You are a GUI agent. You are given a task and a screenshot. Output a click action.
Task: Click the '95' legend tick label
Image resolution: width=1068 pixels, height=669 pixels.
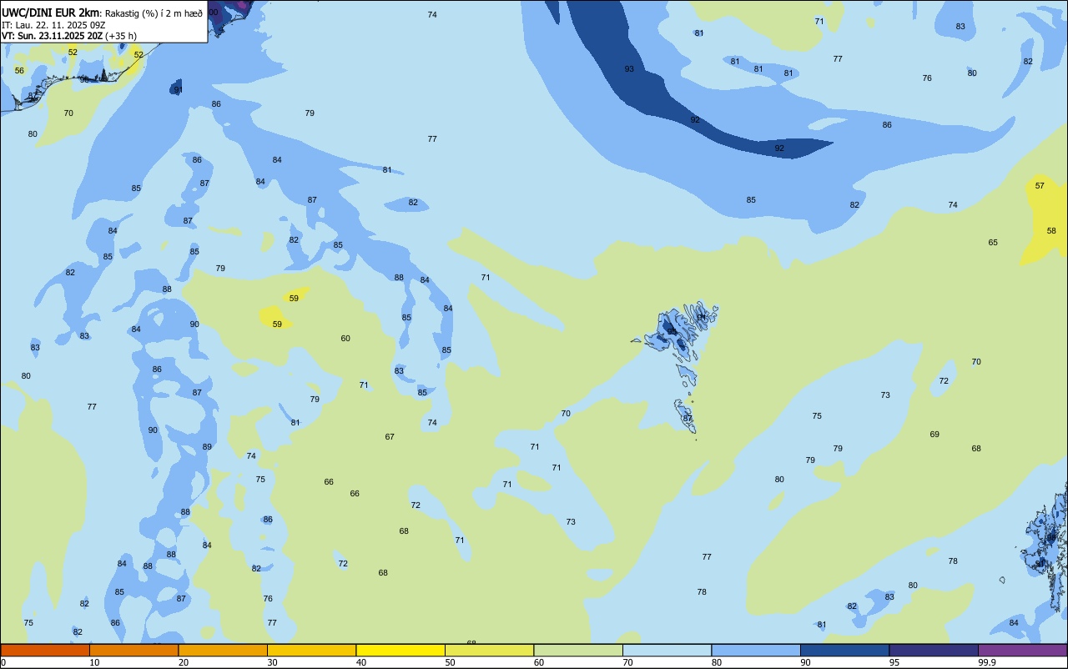click(894, 662)
